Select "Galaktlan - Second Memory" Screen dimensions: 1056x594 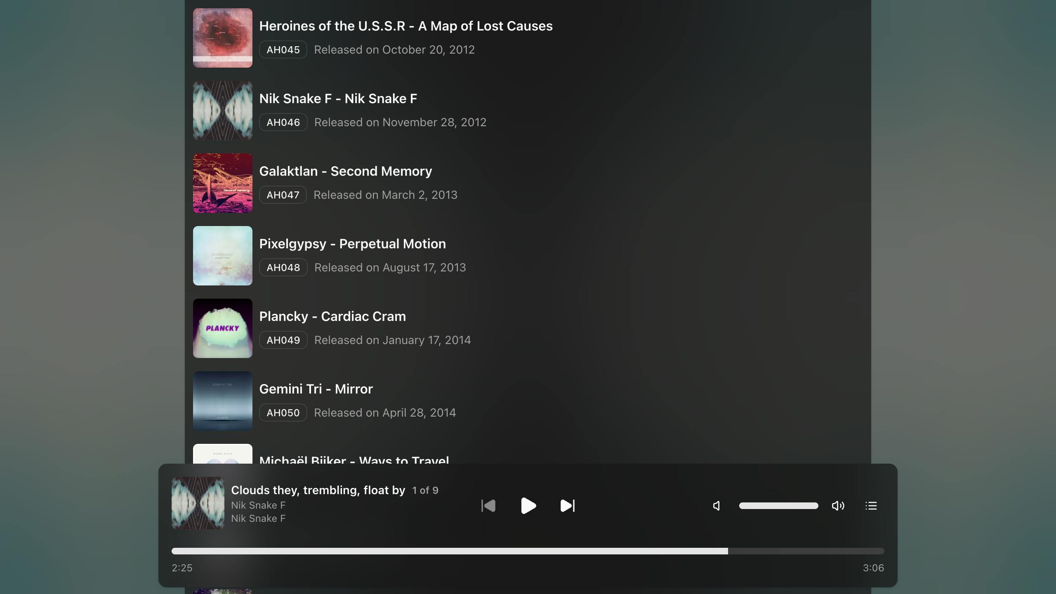(x=346, y=171)
